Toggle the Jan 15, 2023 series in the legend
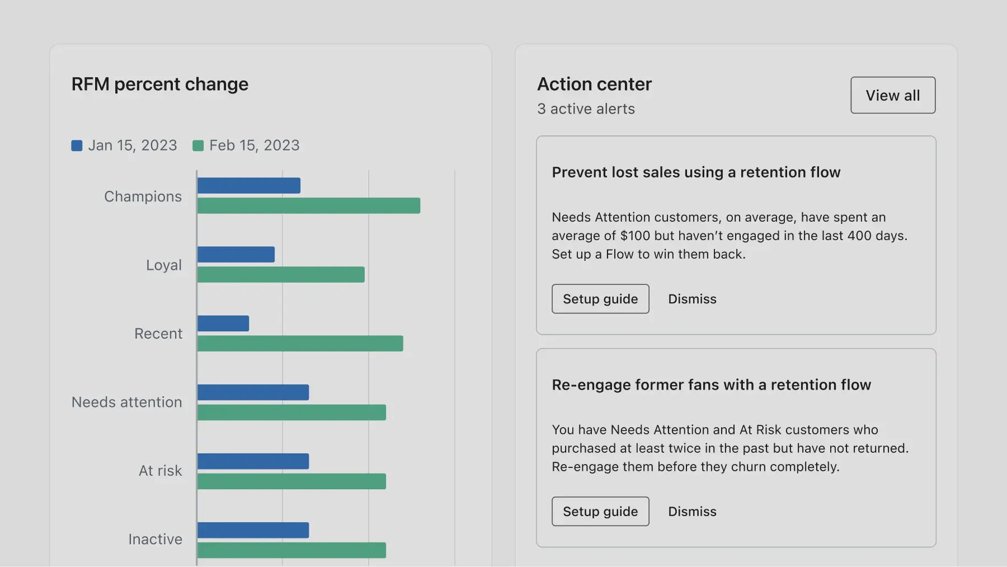 pyautogui.click(x=123, y=145)
